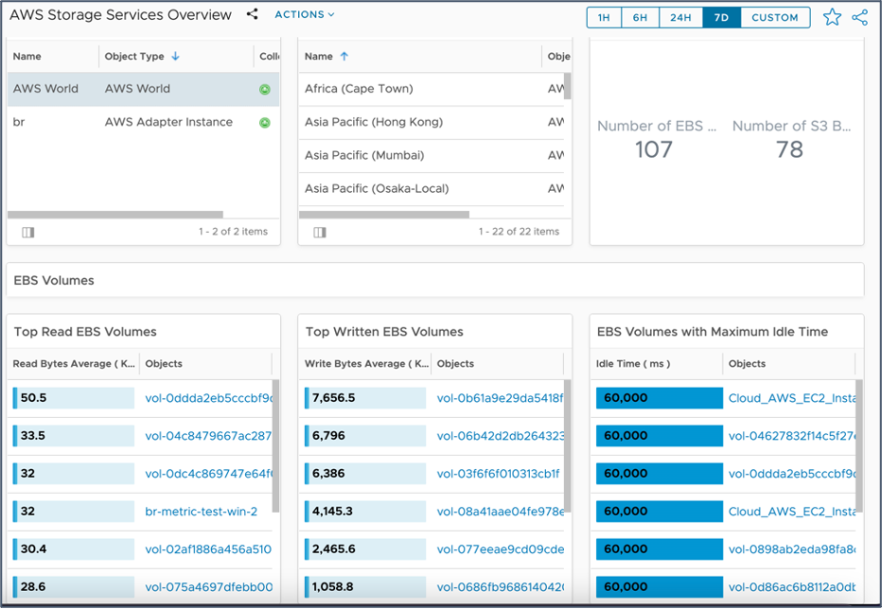Open column selector icon in first table footer
The width and height of the screenshot is (882, 609).
(28, 232)
